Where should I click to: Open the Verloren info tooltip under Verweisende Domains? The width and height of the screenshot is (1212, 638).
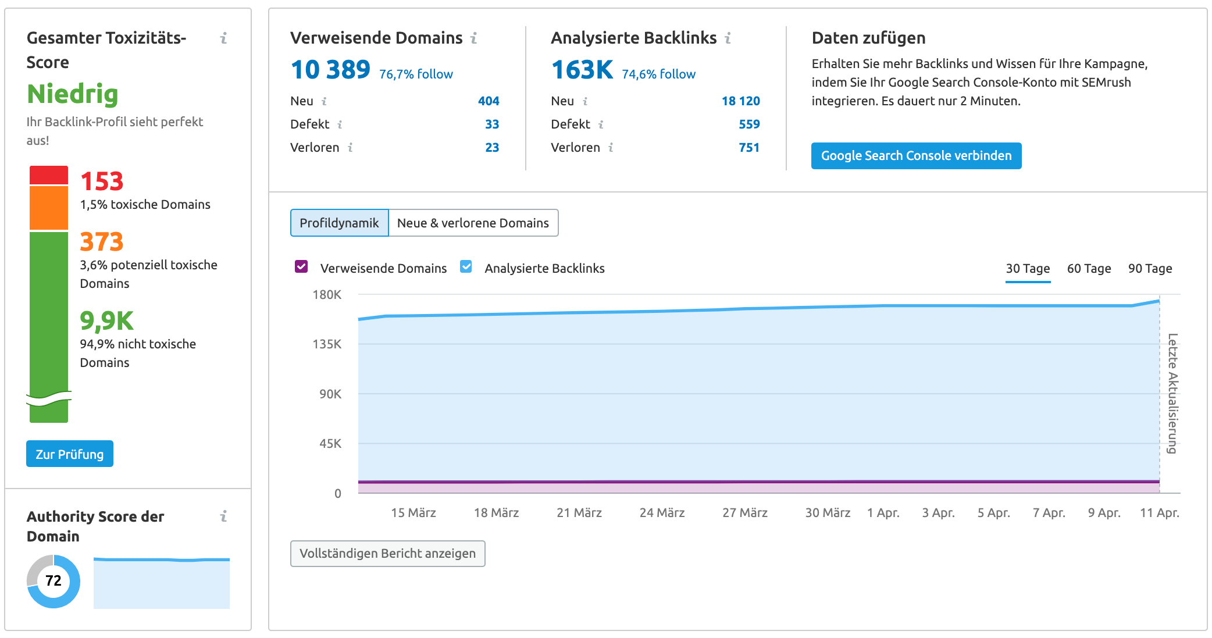pyautogui.click(x=350, y=147)
